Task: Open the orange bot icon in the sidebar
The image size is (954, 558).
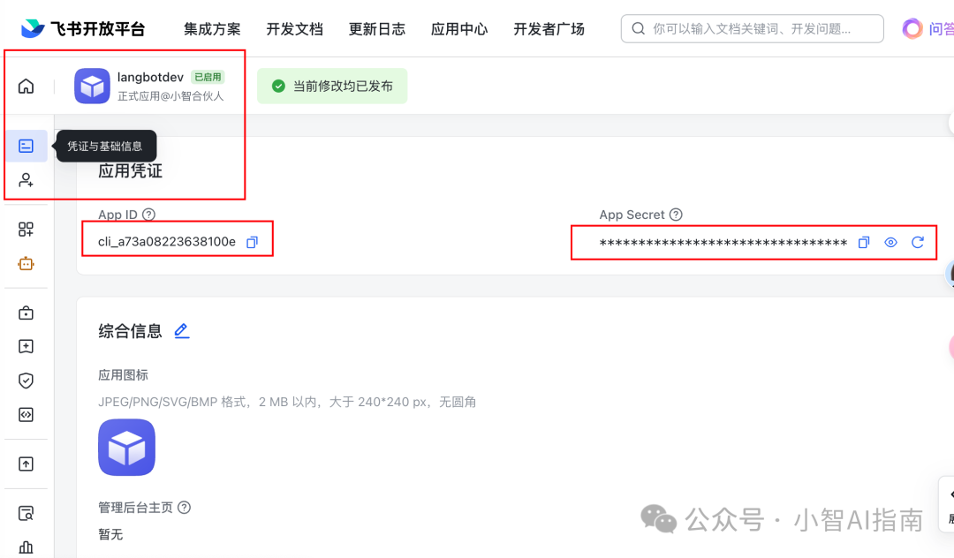Action: point(26,264)
